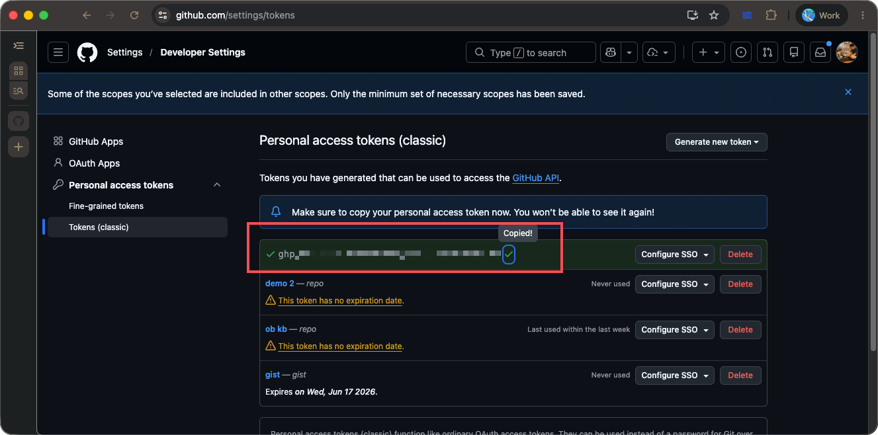Delete the demo 2 token
Screen dimensions: 878x435
click(x=740, y=284)
